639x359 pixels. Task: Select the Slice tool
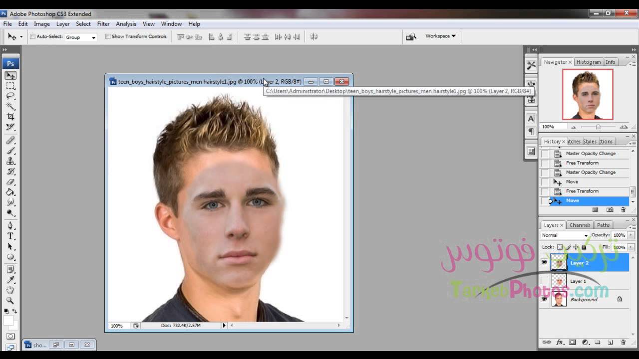[10, 127]
